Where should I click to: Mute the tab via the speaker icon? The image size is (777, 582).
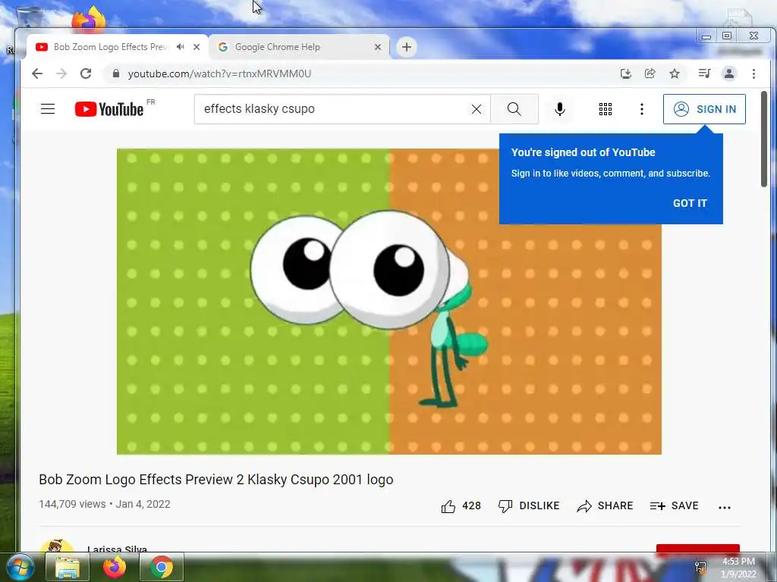click(180, 47)
